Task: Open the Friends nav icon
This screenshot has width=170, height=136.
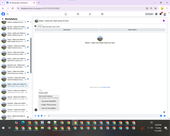Action: pyautogui.click(x=90, y=14)
